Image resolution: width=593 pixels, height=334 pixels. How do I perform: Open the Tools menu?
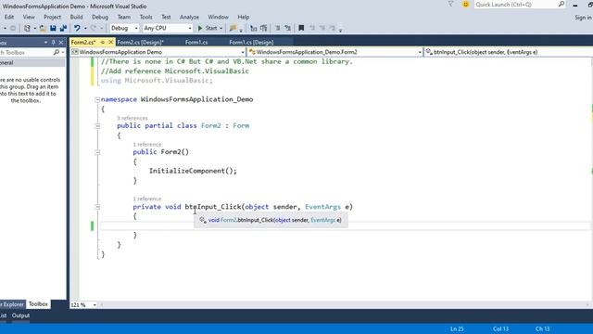point(146,17)
